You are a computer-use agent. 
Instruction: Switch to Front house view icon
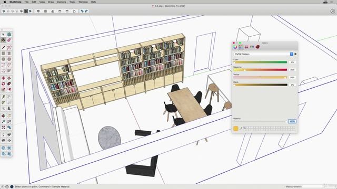[53, 11]
